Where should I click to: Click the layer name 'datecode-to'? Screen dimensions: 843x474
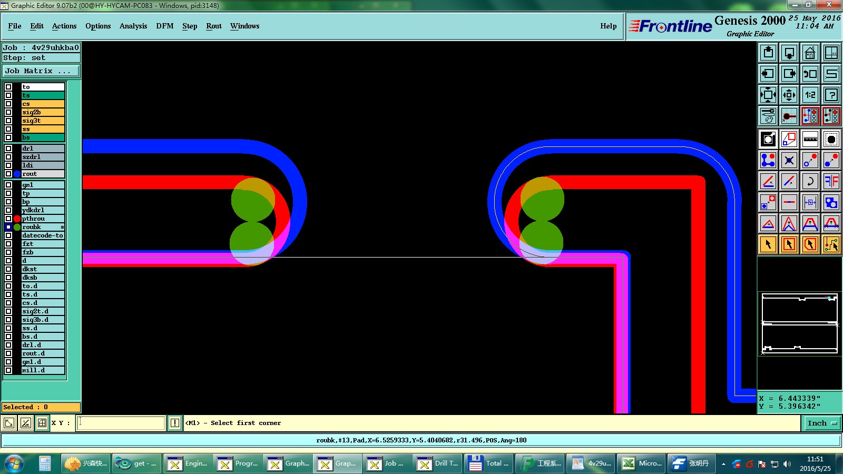(x=43, y=235)
